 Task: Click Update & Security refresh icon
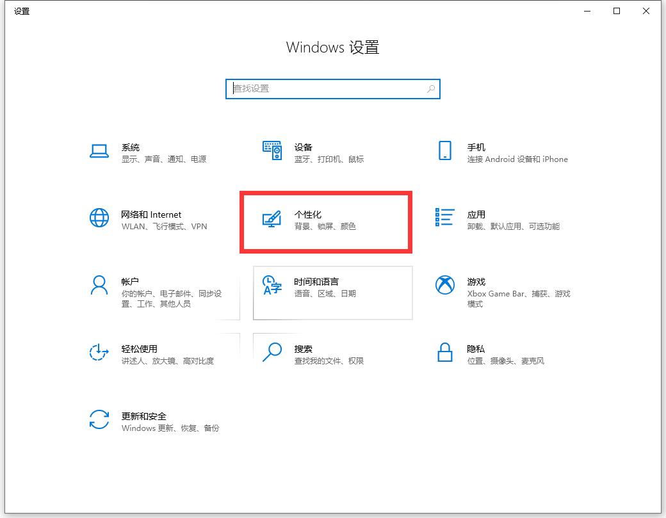(99, 419)
